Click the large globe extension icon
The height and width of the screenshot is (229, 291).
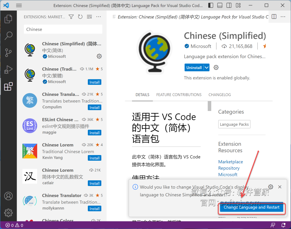coord(155,52)
